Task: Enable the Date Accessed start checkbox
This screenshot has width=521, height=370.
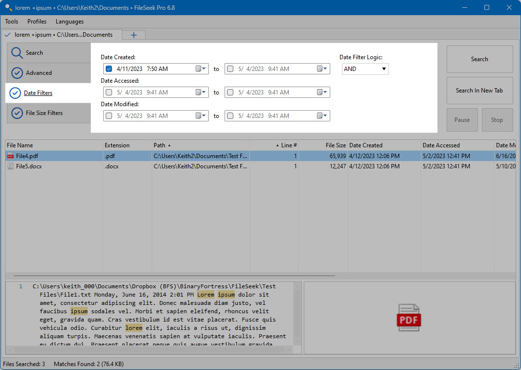Action: pyautogui.click(x=109, y=92)
